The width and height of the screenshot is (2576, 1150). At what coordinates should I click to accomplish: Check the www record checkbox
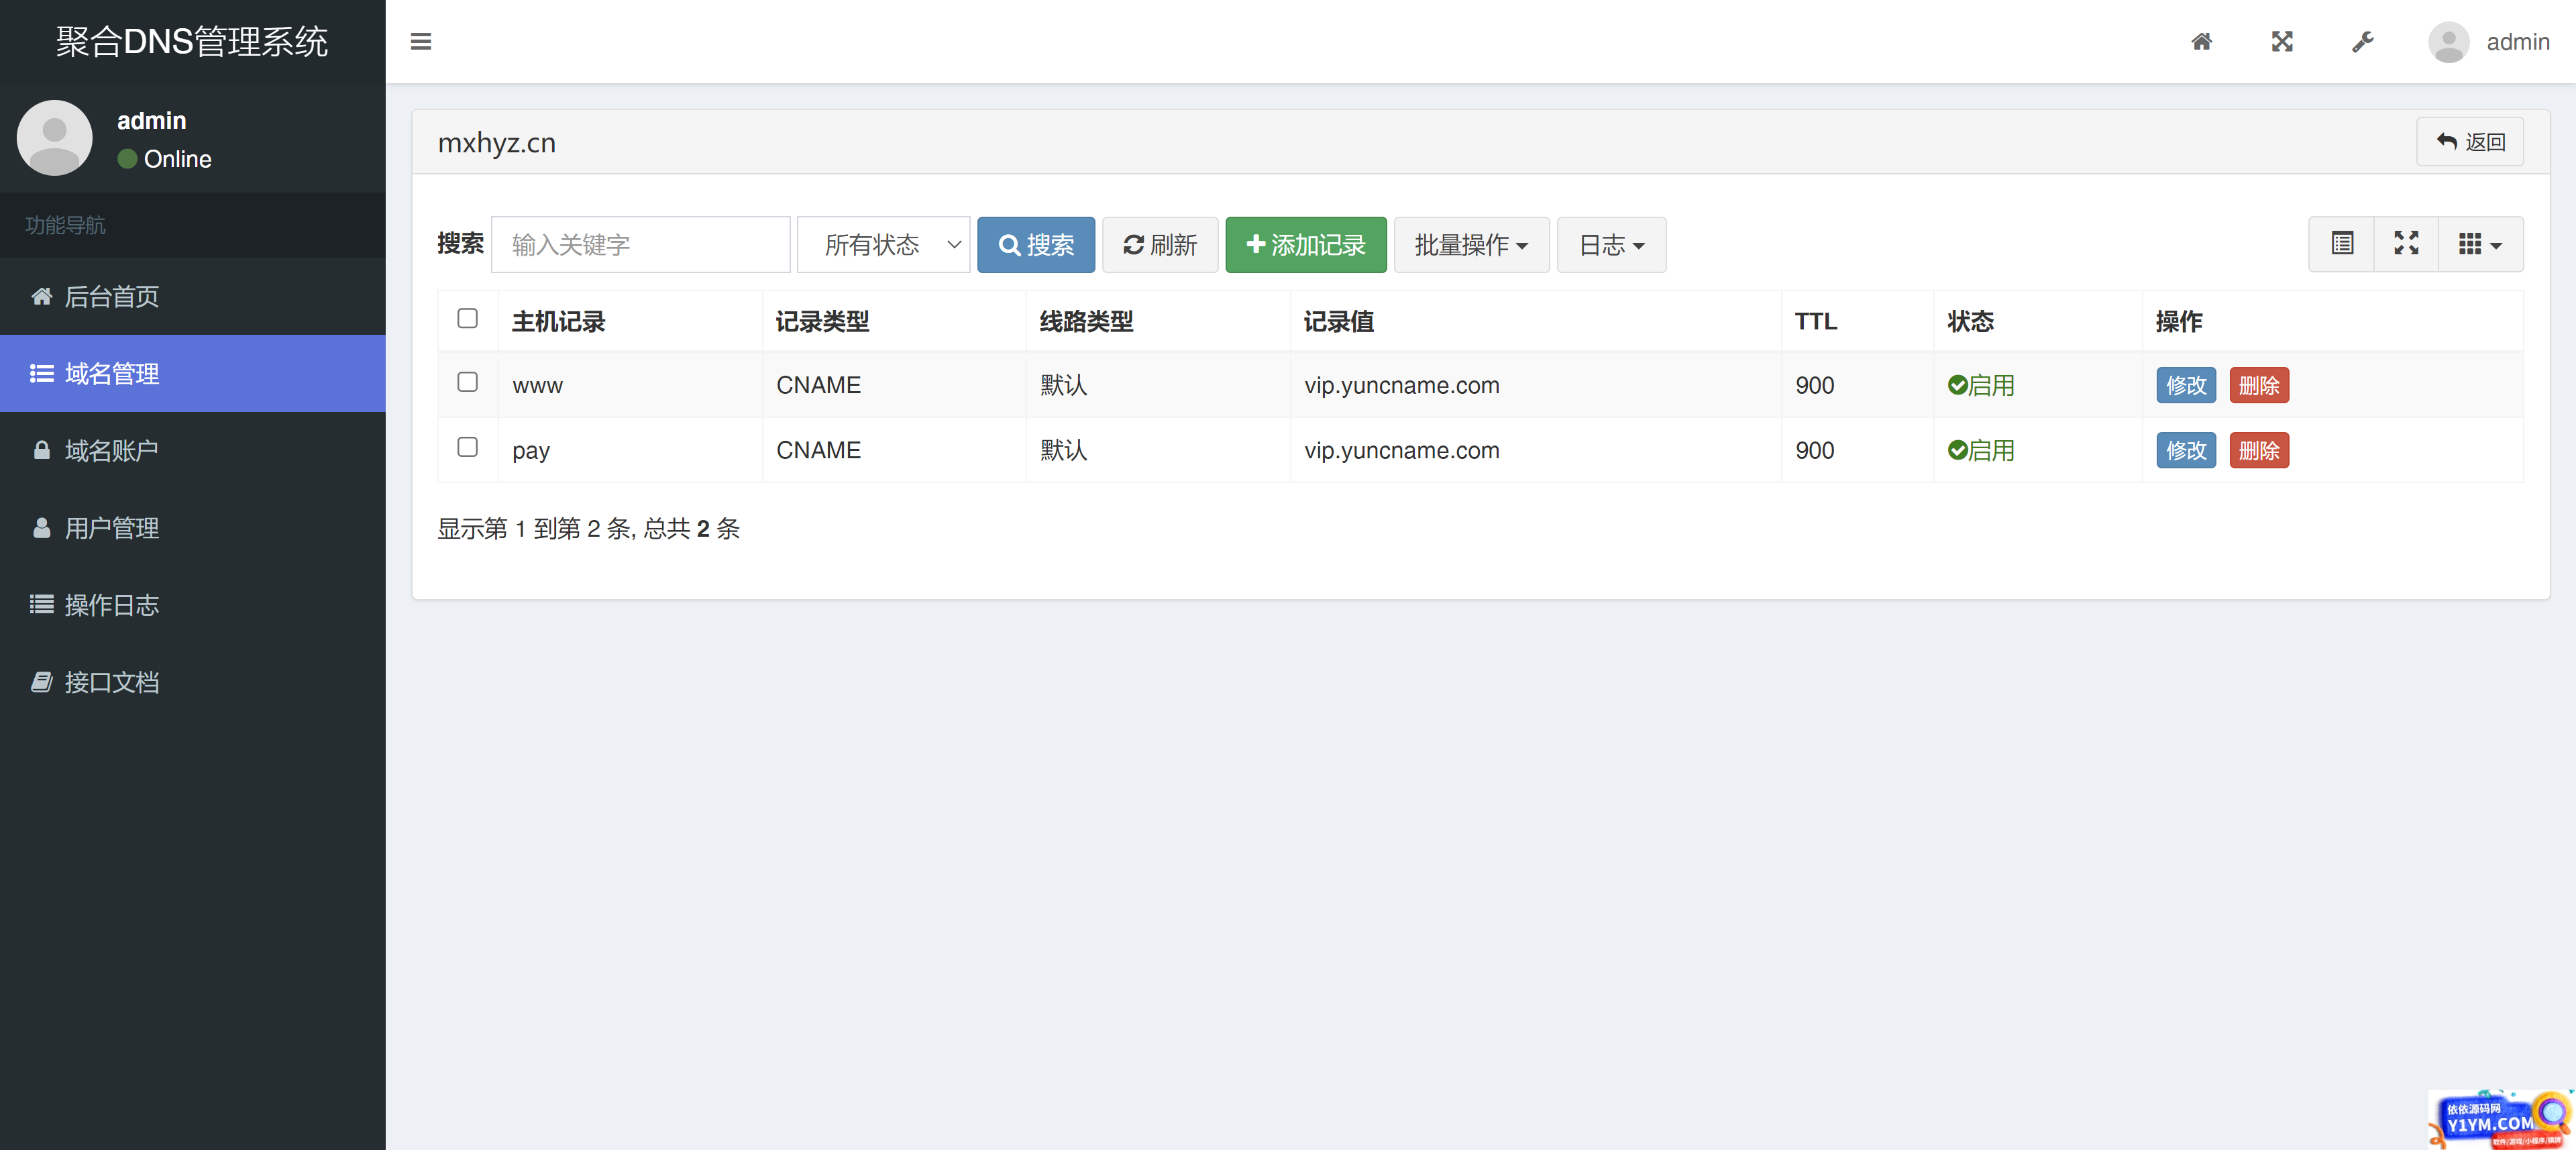pyautogui.click(x=467, y=382)
